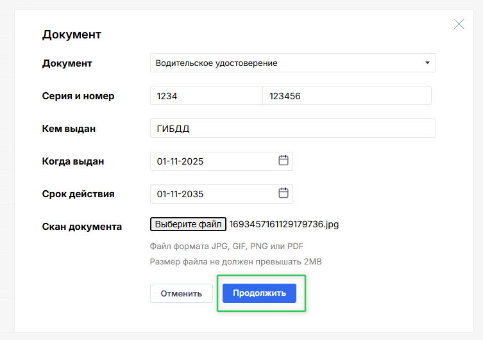Click the number field containing 123456
Image resolution: width=483 pixels, height=340 pixels.
pyautogui.click(x=346, y=96)
